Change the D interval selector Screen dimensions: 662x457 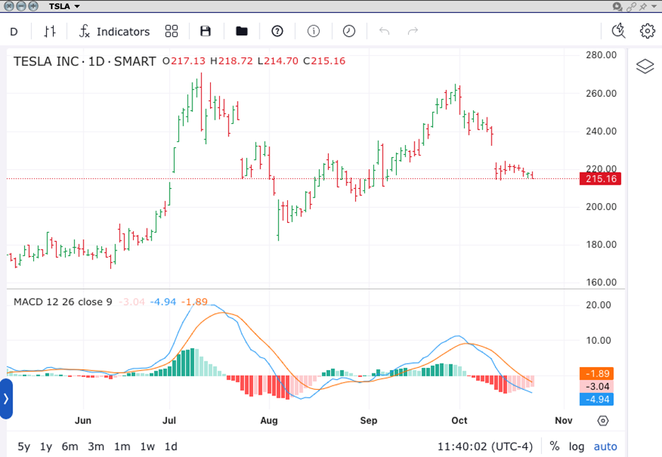click(14, 32)
